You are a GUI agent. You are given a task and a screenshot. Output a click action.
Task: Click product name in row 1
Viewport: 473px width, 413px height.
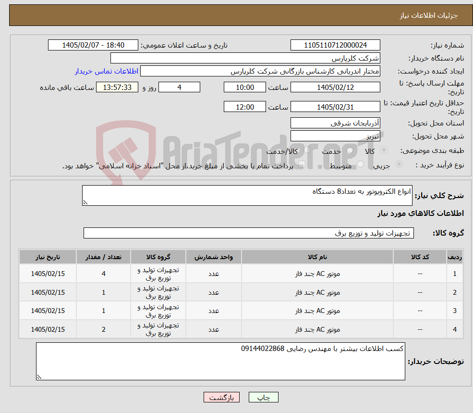click(317, 274)
